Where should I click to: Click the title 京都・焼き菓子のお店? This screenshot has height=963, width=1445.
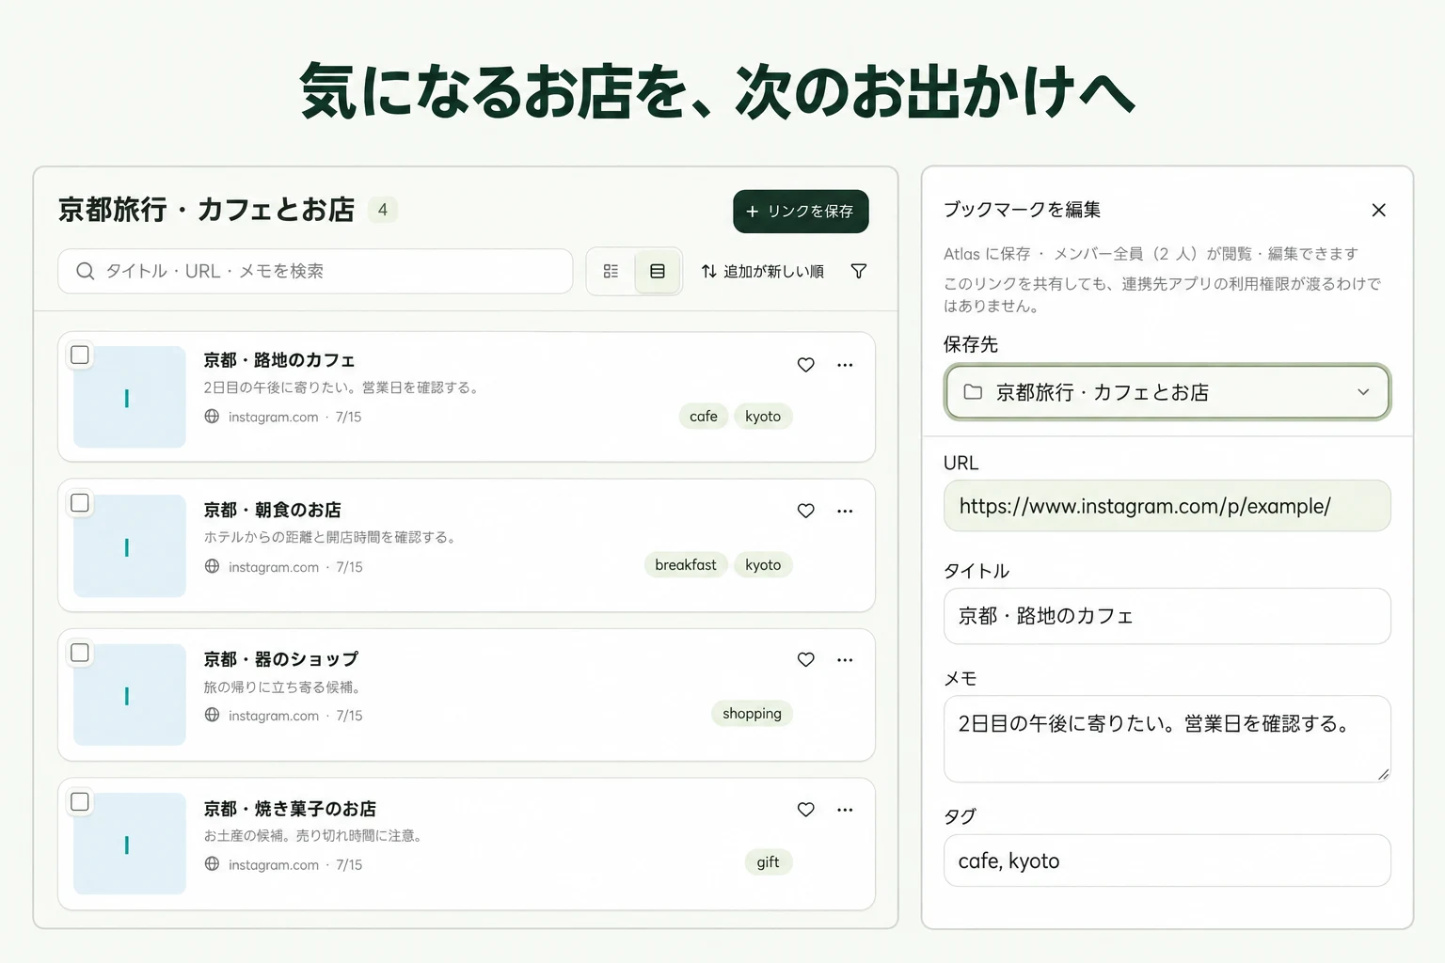click(x=290, y=809)
